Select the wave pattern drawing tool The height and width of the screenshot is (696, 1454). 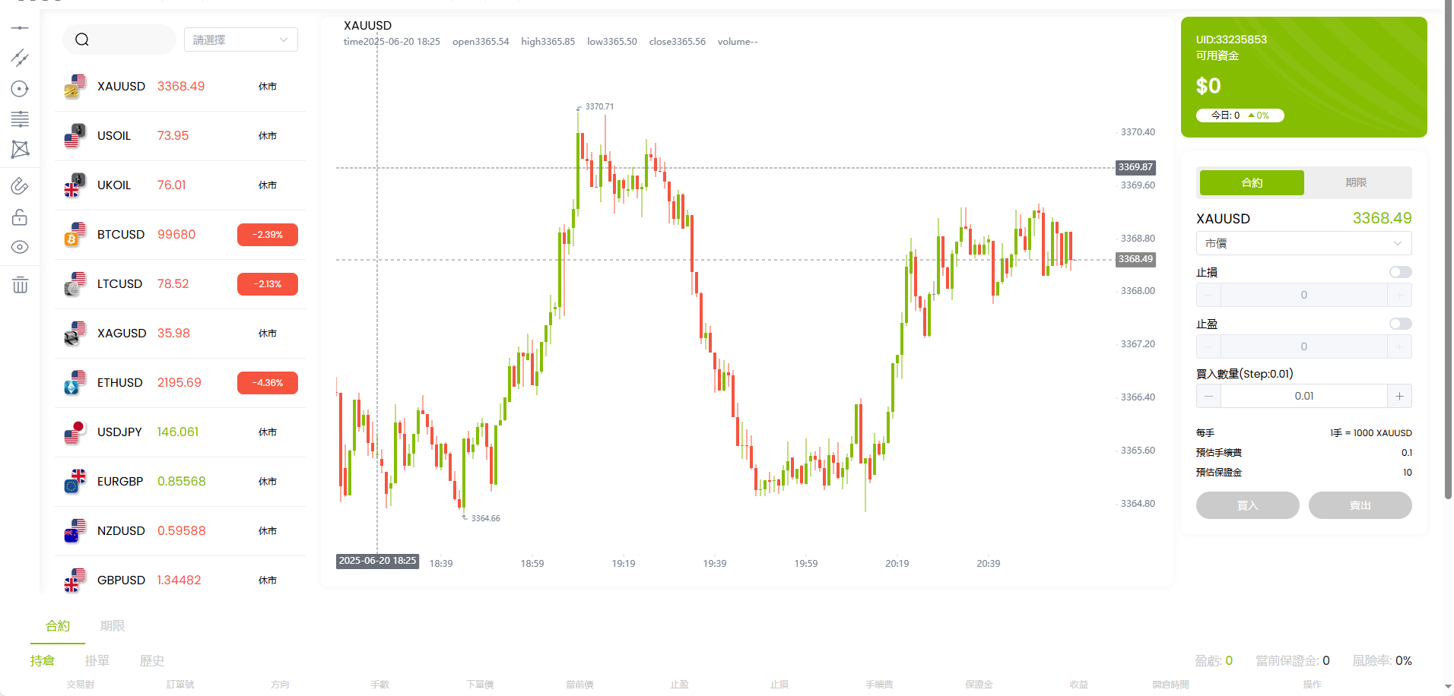(x=20, y=149)
